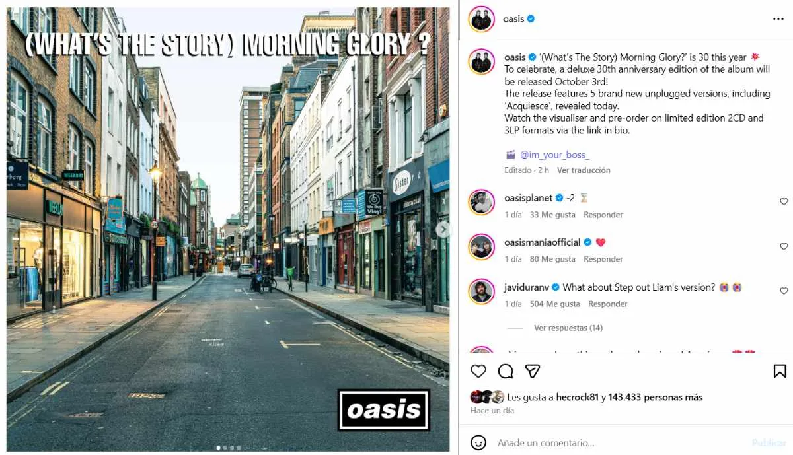Open the comment bubble icon
The height and width of the screenshot is (455, 793).
tap(506, 371)
